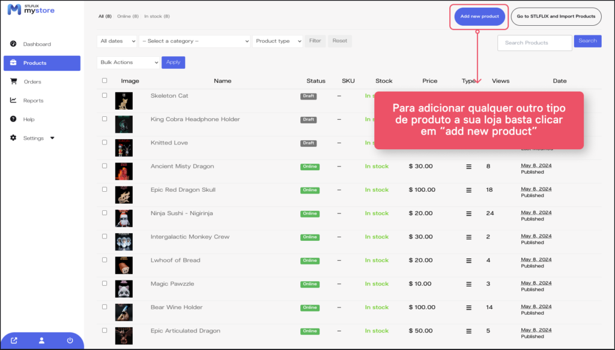The image size is (615, 350).
Task: Select the Epic Red Dragon Skull checkbox
Action: 105,189
